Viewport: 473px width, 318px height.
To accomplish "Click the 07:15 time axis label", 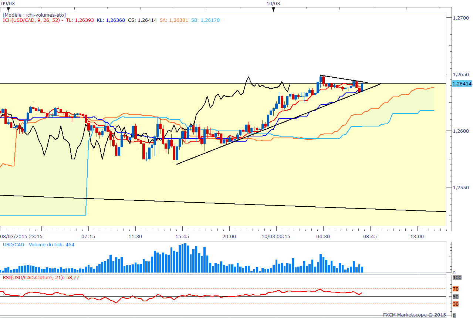I will 88,236.
